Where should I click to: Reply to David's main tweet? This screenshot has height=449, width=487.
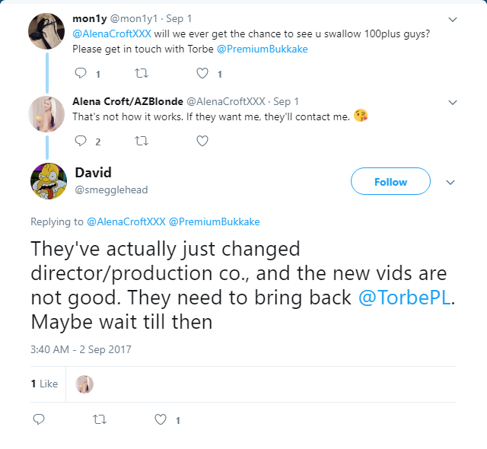pyautogui.click(x=39, y=419)
